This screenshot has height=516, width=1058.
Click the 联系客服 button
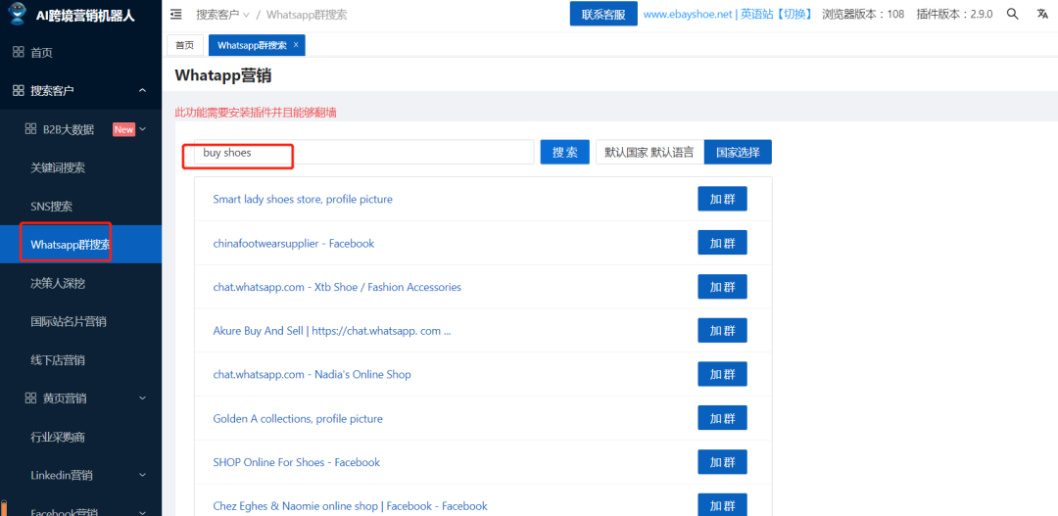pos(603,14)
